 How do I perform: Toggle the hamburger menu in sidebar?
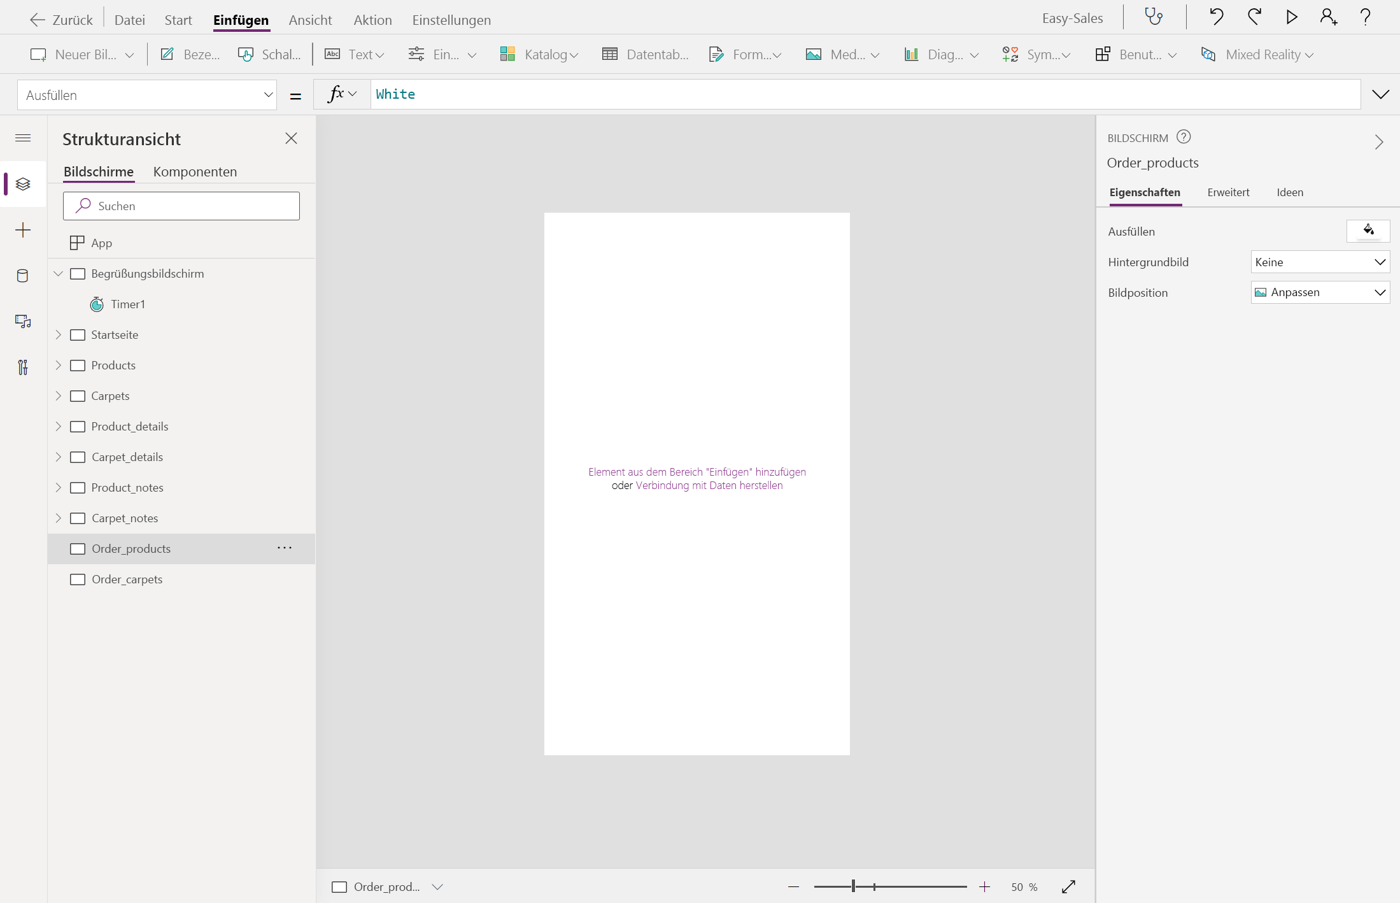point(23,138)
